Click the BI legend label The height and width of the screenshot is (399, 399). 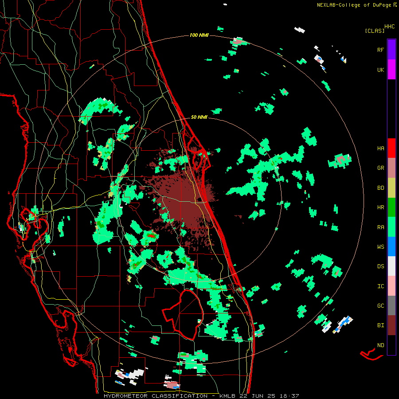tap(380, 325)
